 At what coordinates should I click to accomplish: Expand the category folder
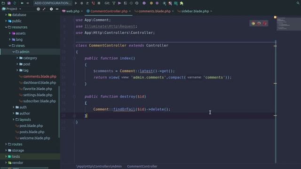pyautogui.click(x=17, y=58)
